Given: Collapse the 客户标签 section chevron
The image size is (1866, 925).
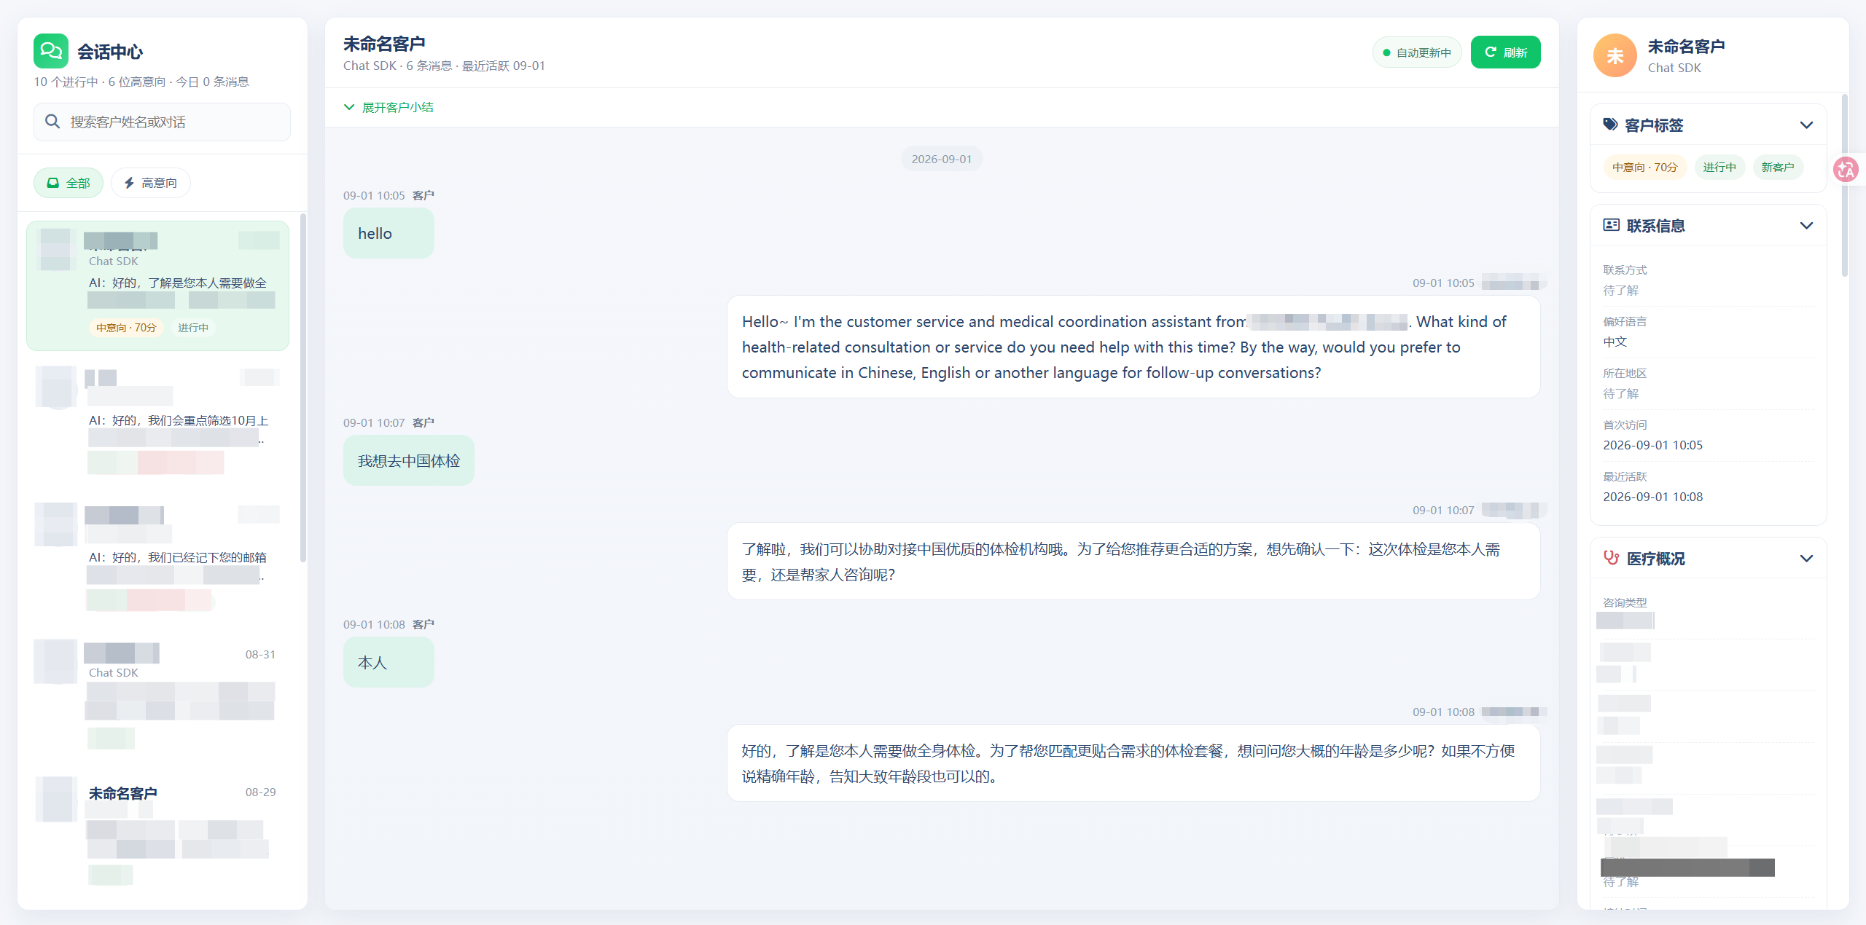Looking at the screenshot, I should click(1806, 125).
